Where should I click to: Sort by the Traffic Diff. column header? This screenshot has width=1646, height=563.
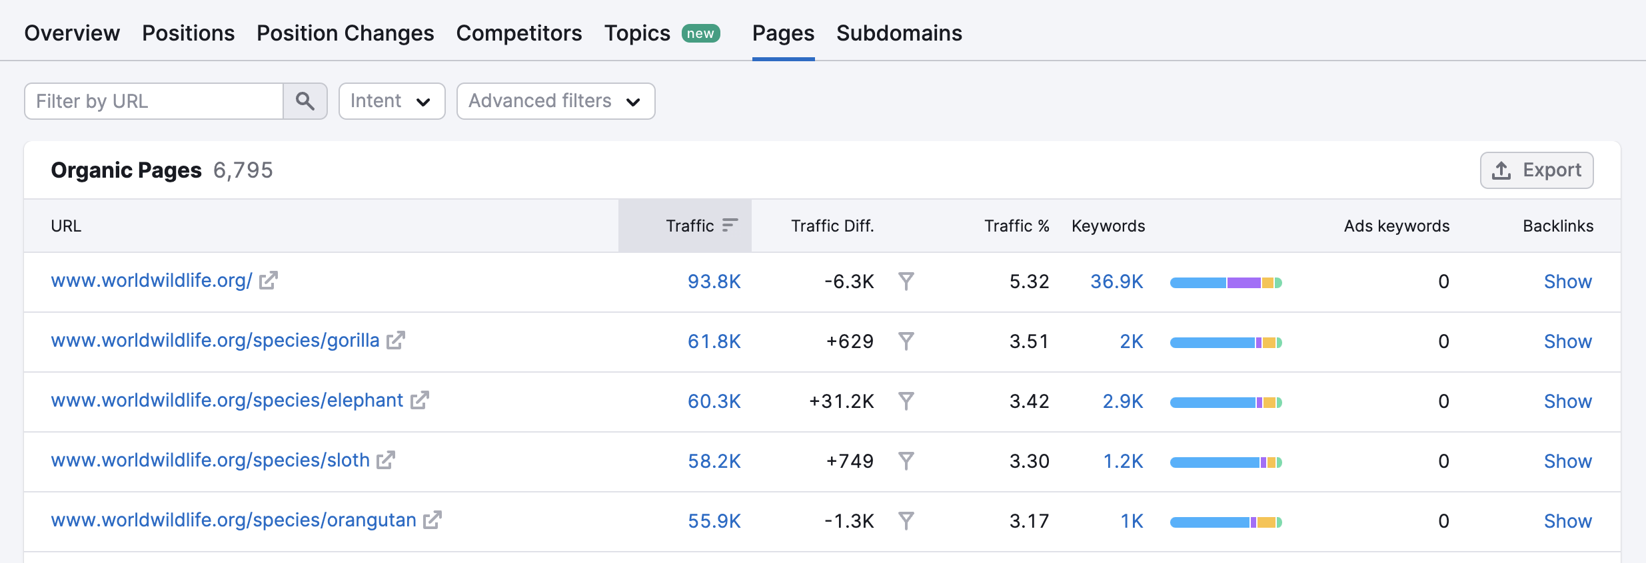click(x=832, y=226)
